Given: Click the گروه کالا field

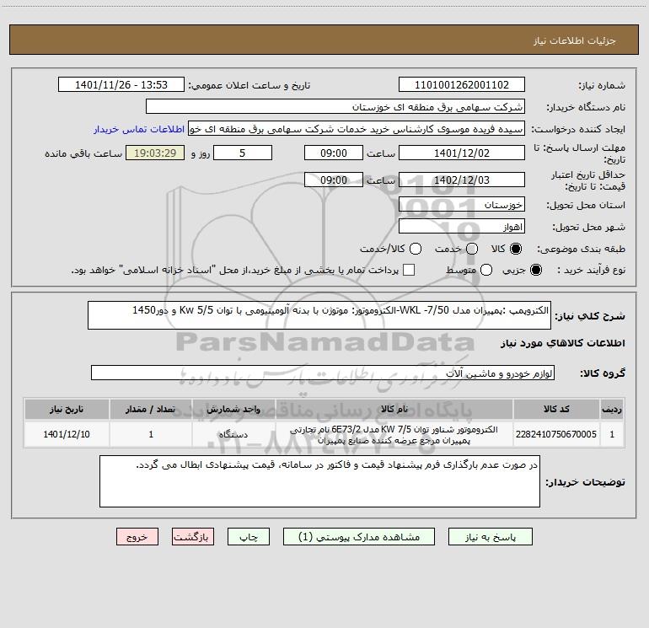Looking at the screenshot, I should (x=323, y=373).
